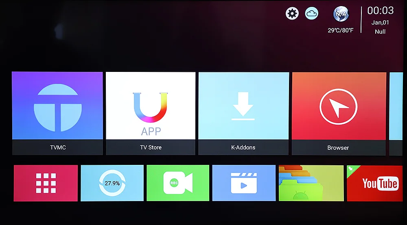Select the N/A weather globe icon
Screen dimensions: 407x225
tap(341, 14)
